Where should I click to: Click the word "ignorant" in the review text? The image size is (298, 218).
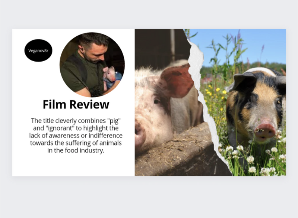click(x=60, y=128)
